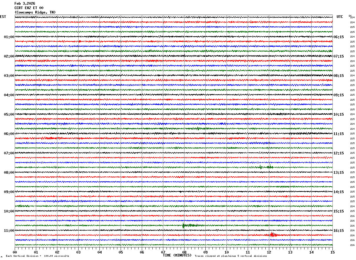Click the "(Cowcamps Ridge, TN)" location label
Viewport: 356px width, 260px height.
click(x=35, y=12)
